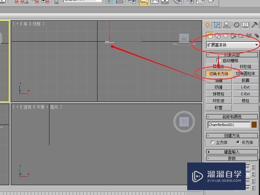Select the Lights category icon
This screenshot has height=195, width=260.
pyautogui.click(x=225, y=35)
